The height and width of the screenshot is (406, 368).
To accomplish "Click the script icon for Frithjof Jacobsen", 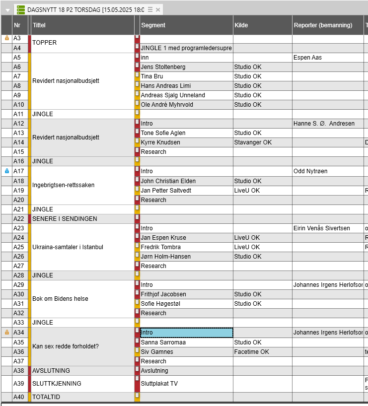I will [x=138, y=293].
